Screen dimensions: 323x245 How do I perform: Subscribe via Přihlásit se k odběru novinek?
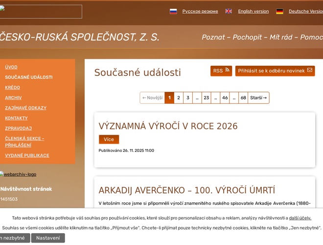pos(275,71)
